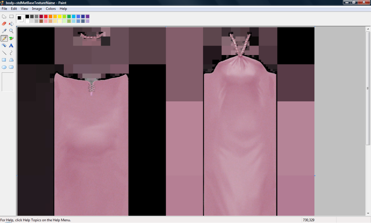Screen dimensions: 371x223
Task: Pick the Line tool
Action: tap(4, 53)
